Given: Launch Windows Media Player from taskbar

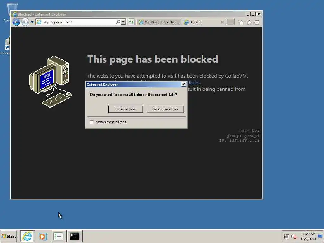Looking at the screenshot, I should tap(43, 236).
